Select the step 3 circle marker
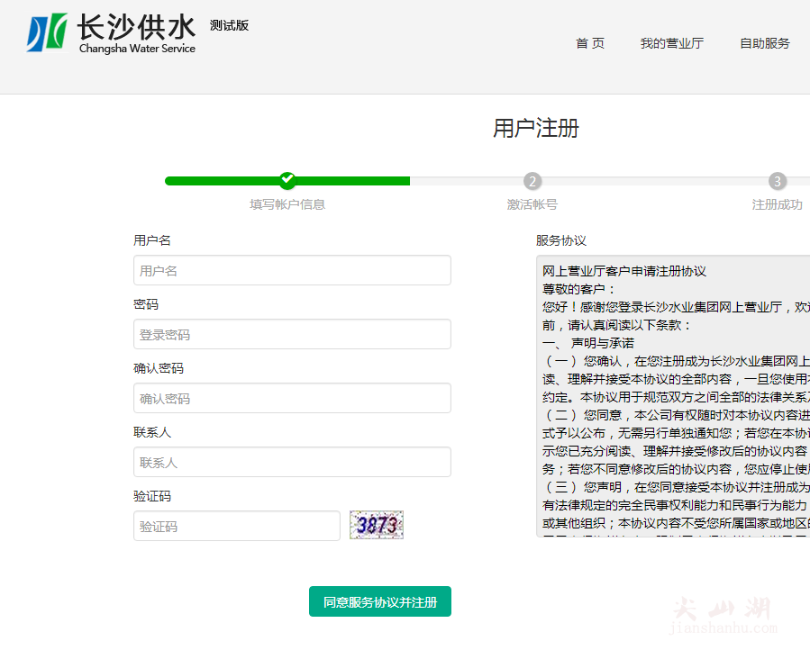Viewport: 810px width, 650px height. point(777,181)
